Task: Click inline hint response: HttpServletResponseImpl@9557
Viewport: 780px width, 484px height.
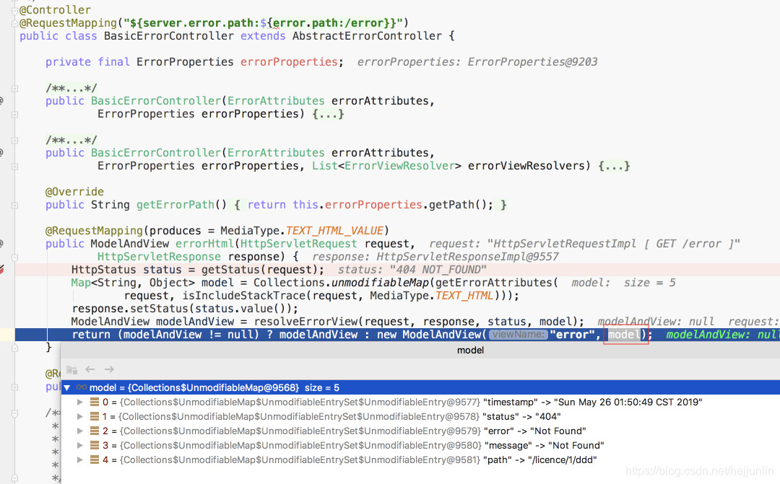Action: (x=435, y=257)
